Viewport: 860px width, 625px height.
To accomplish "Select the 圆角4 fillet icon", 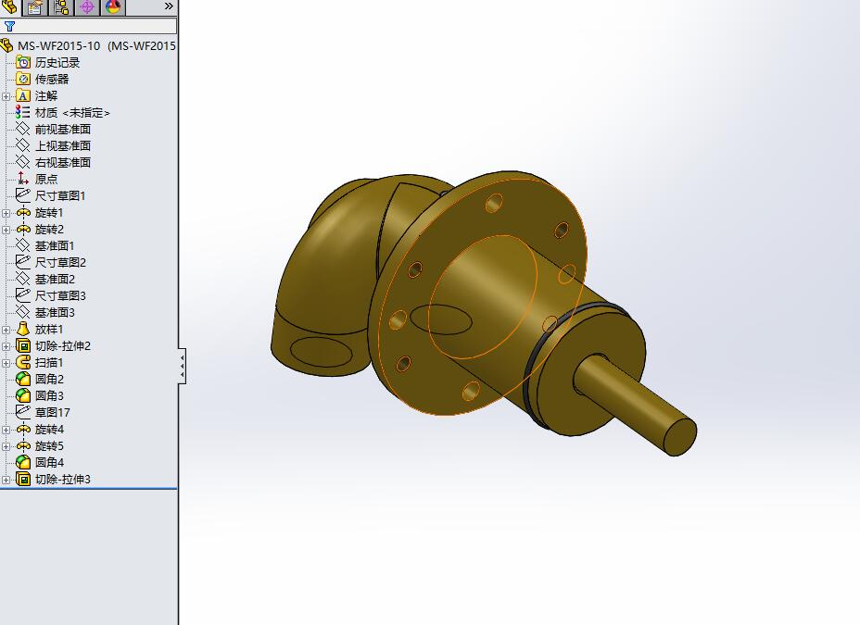I will point(23,462).
